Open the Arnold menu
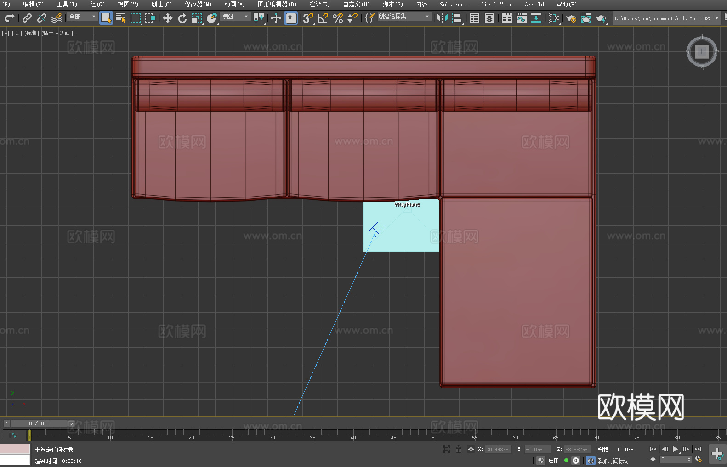727x467 pixels. (534, 4)
